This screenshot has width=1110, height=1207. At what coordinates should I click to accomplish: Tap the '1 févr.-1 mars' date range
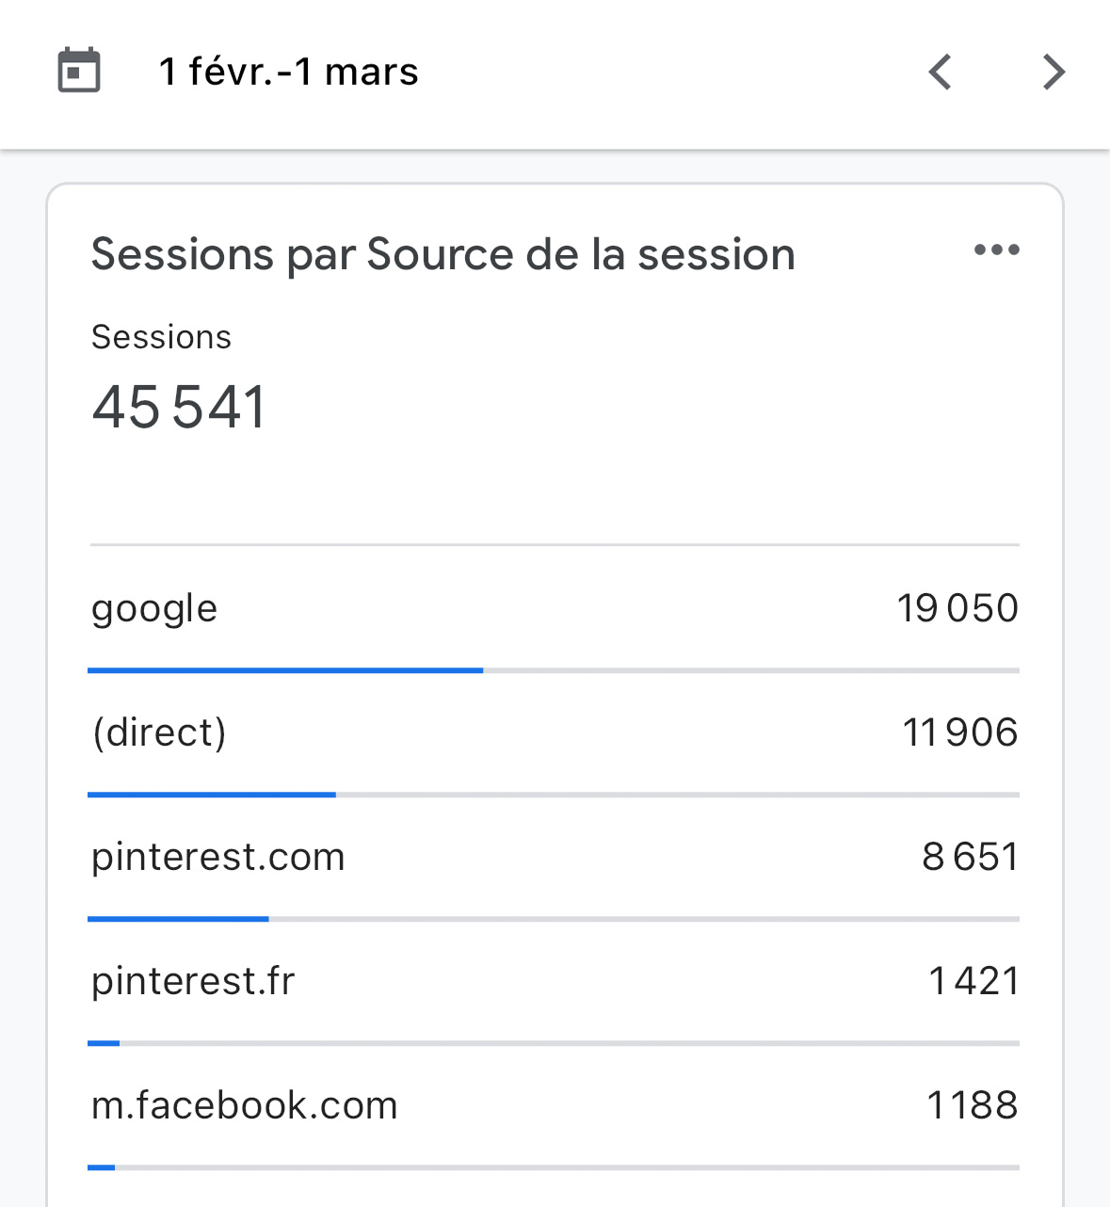(x=289, y=72)
